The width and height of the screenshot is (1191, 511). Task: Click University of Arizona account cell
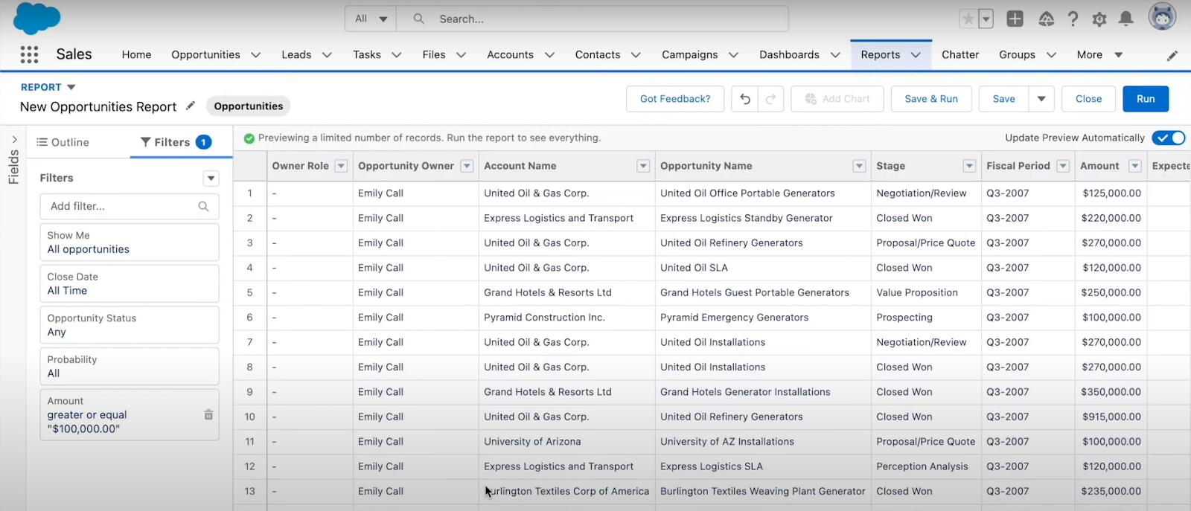(566, 442)
